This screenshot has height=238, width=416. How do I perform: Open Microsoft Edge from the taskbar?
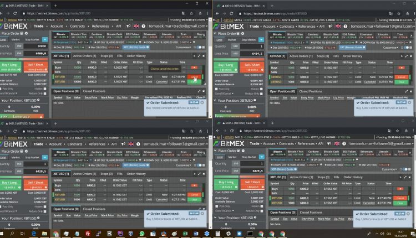point(34,234)
